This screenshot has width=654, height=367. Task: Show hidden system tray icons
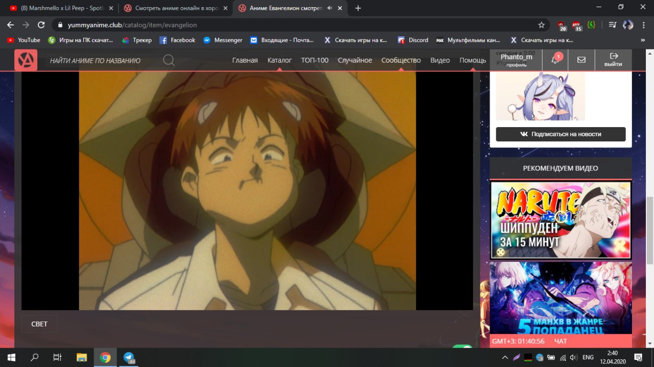pos(505,357)
